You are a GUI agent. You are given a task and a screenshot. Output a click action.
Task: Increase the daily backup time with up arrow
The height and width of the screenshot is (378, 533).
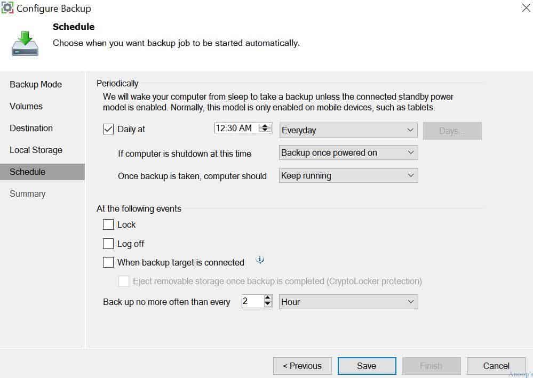[265, 126]
